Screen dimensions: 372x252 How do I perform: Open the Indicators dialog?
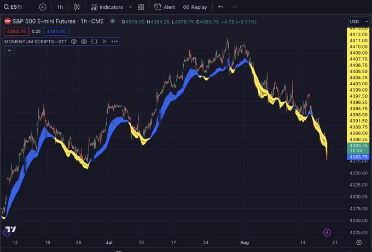coord(107,7)
